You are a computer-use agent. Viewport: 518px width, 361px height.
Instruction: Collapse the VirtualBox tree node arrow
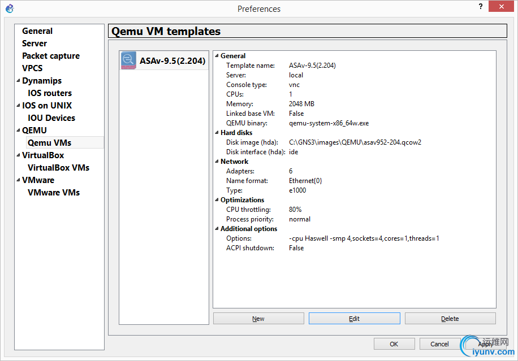click(19, 155)
